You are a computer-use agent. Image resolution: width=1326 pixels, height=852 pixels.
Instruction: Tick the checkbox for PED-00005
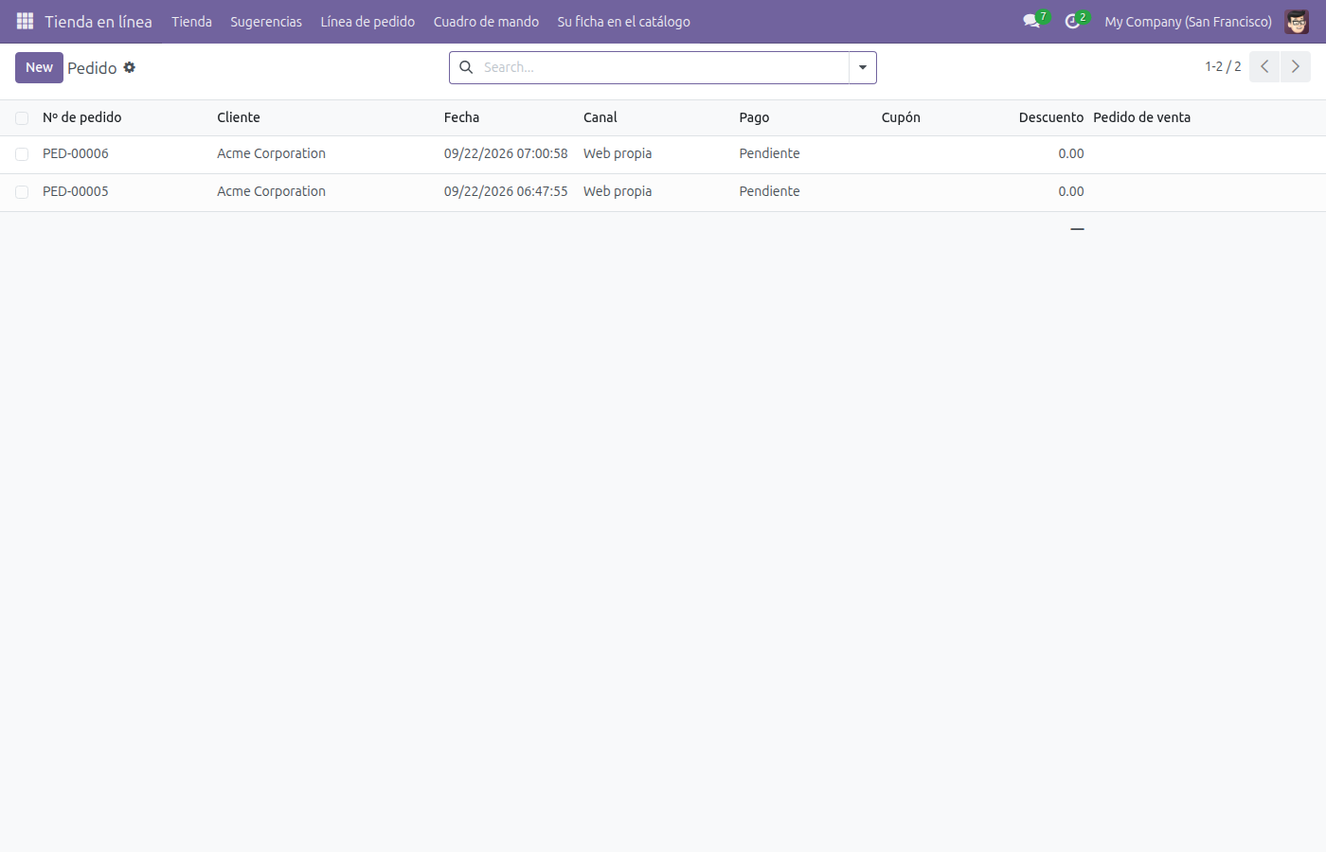click(x=22, y=192)
